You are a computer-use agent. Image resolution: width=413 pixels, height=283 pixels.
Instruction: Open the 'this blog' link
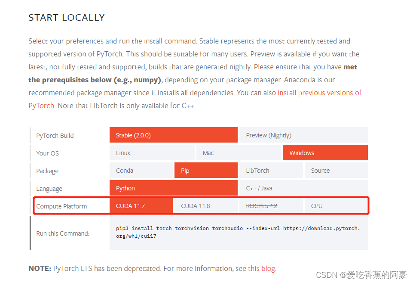262,268
